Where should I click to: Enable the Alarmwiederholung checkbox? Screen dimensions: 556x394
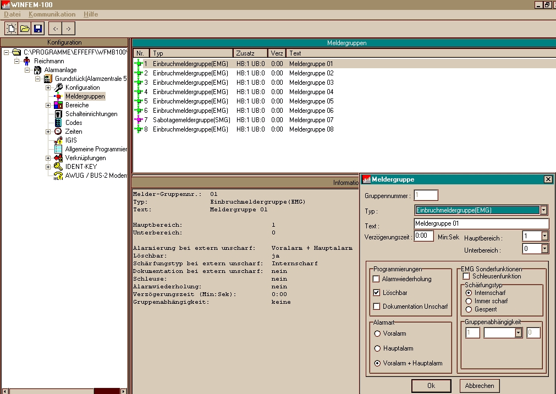coord(376,279)
